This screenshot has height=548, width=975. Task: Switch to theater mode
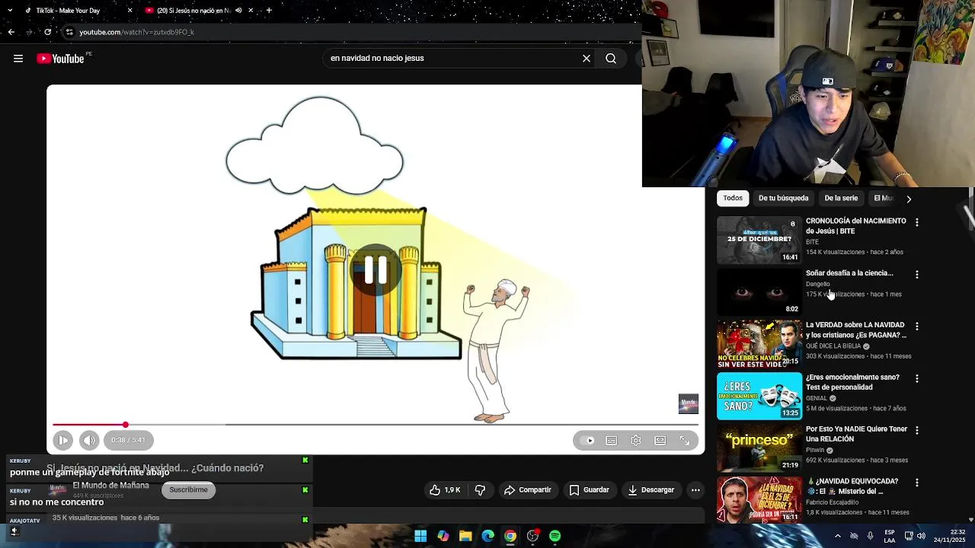point(660,441)
